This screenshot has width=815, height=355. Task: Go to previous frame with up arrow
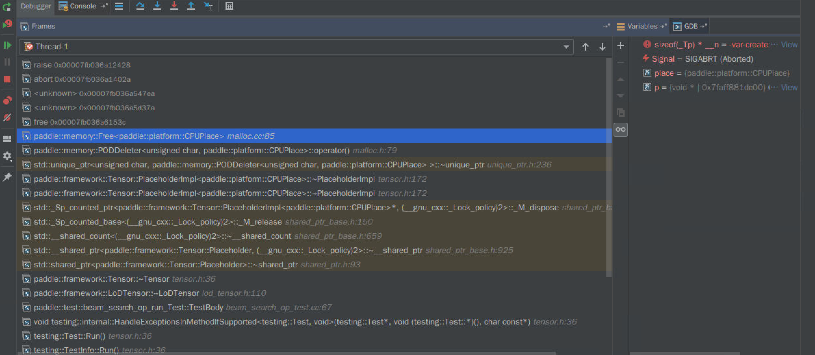pyautogui.click(x=585, y=47)
